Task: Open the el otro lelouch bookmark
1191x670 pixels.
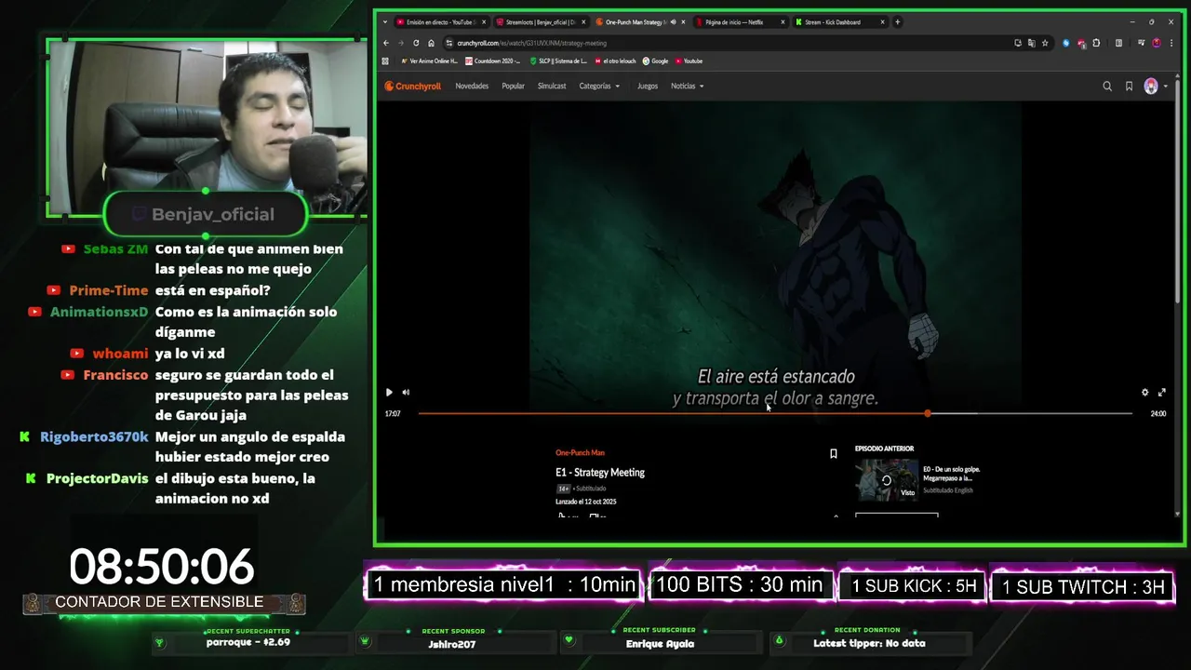Action: pyautogui.click(x=615, y=61)
